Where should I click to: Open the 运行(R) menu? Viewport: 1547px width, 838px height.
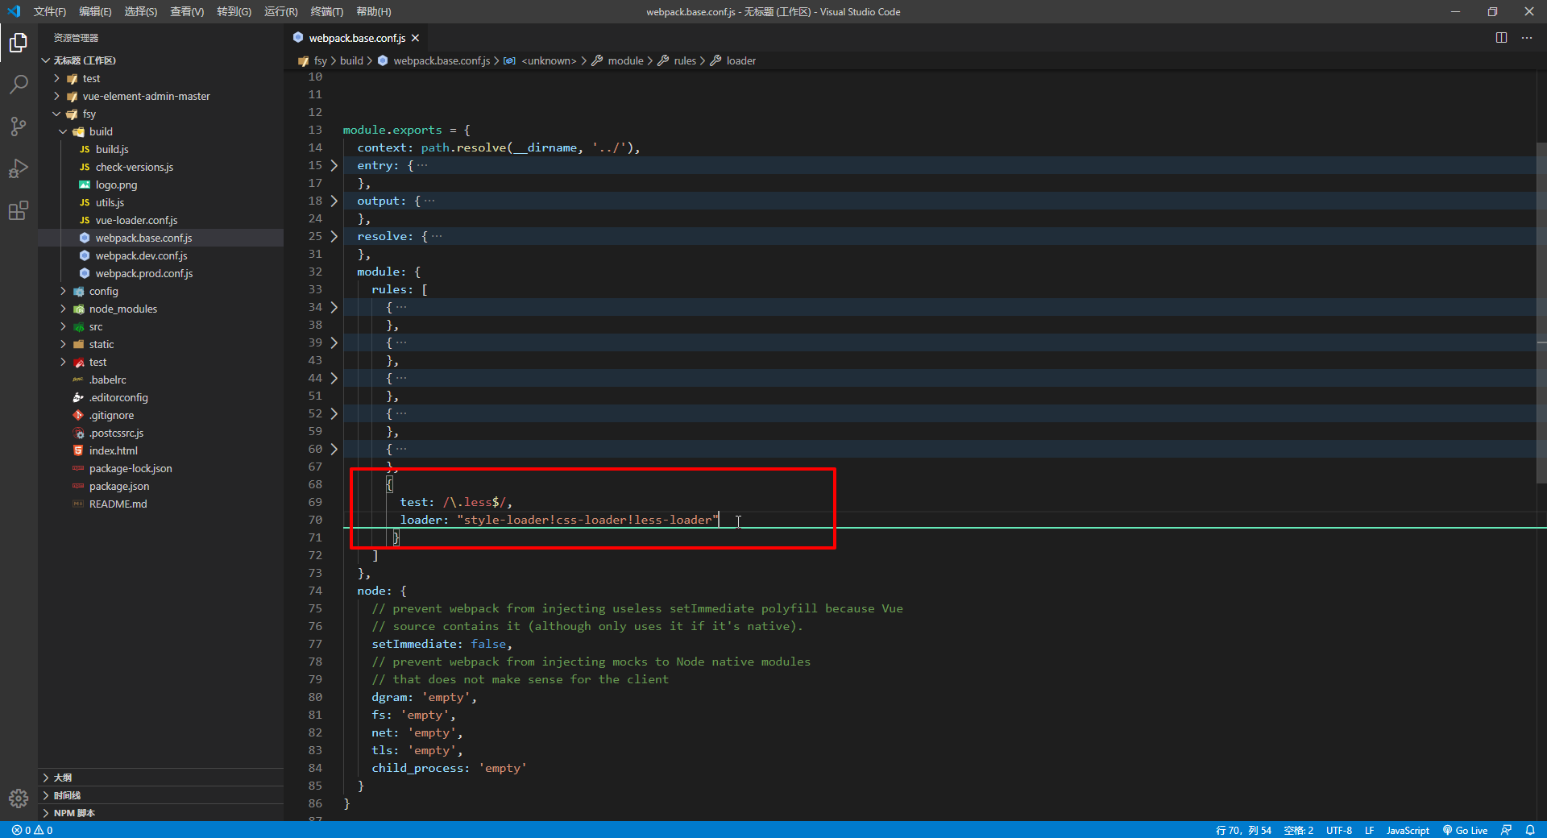pyautogui.click(x=280, y=11)
